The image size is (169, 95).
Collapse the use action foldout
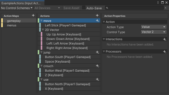(41, 79)
